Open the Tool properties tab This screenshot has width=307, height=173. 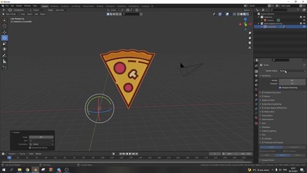[x=256, y=66]
